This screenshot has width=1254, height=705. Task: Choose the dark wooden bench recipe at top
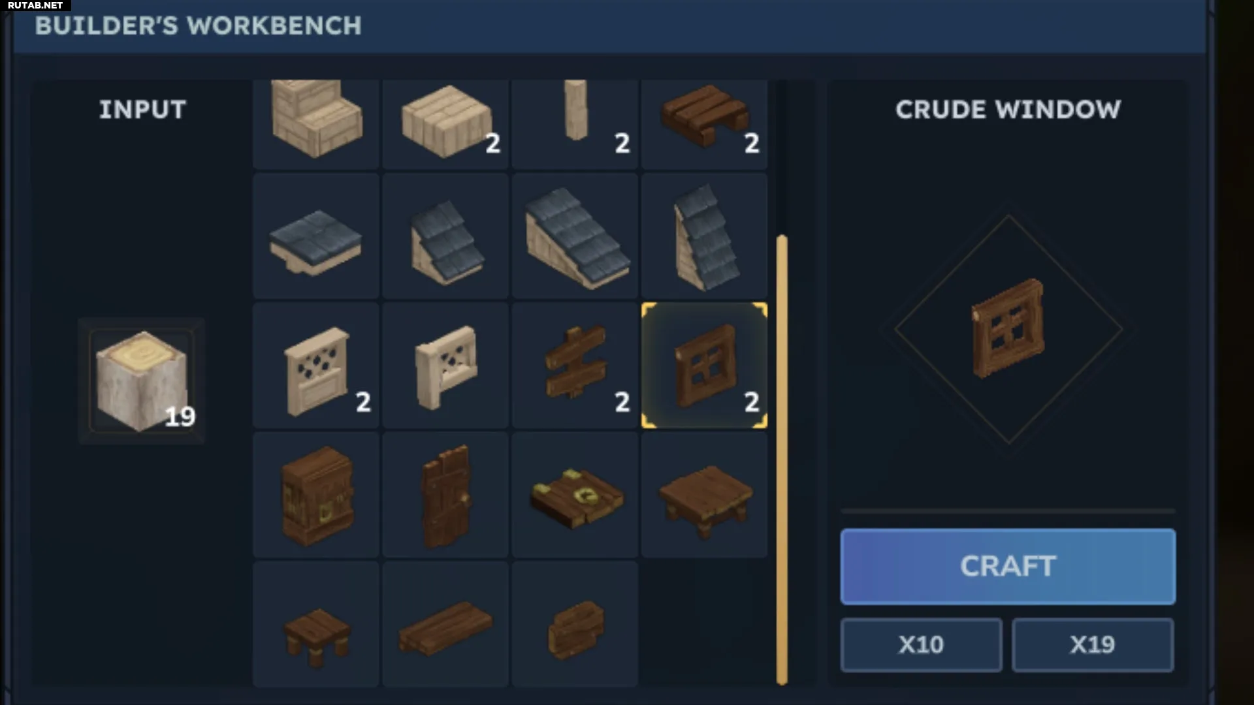click(704, 124)
